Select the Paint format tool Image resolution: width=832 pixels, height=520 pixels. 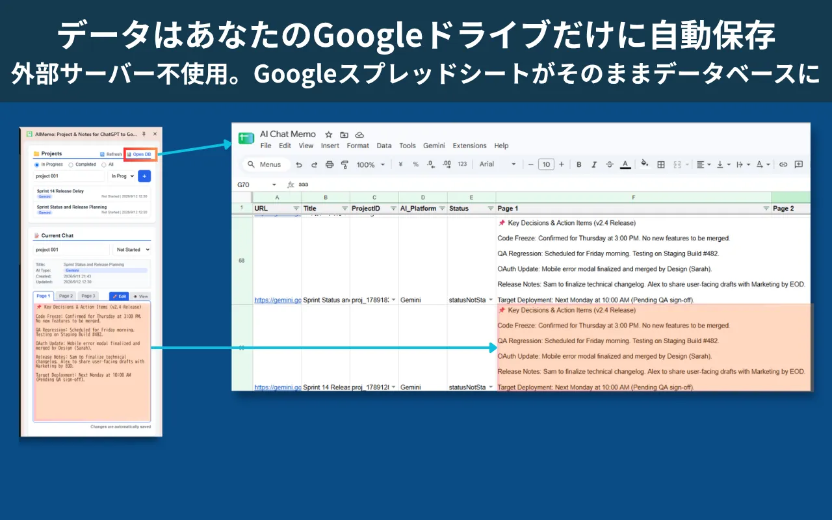(344, 164)
